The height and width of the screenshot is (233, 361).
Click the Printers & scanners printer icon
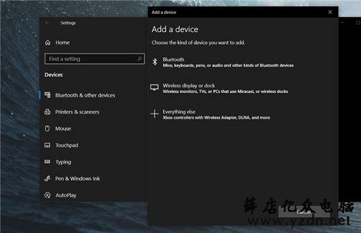[48, 112]
